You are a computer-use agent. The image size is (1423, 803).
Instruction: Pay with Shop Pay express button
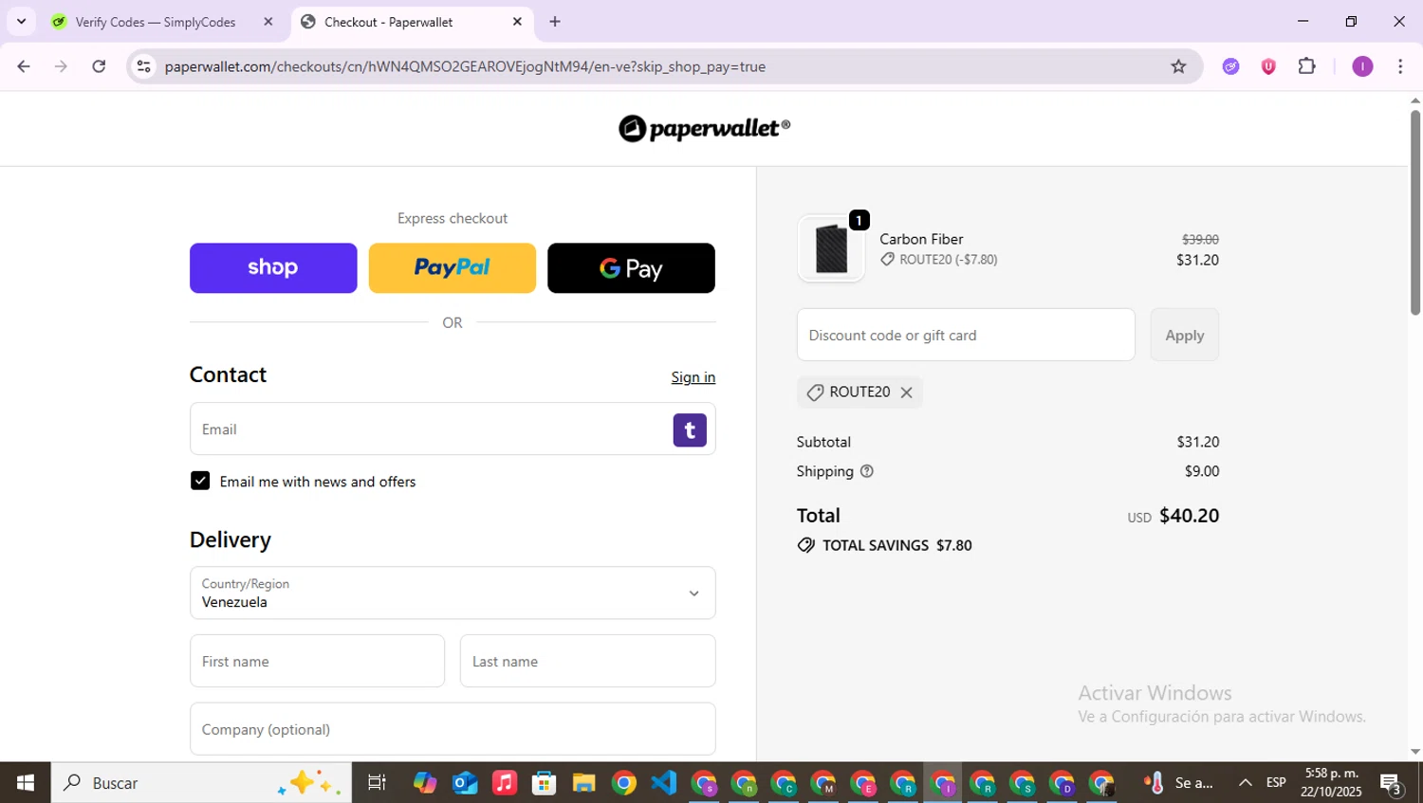pos(273,268)
